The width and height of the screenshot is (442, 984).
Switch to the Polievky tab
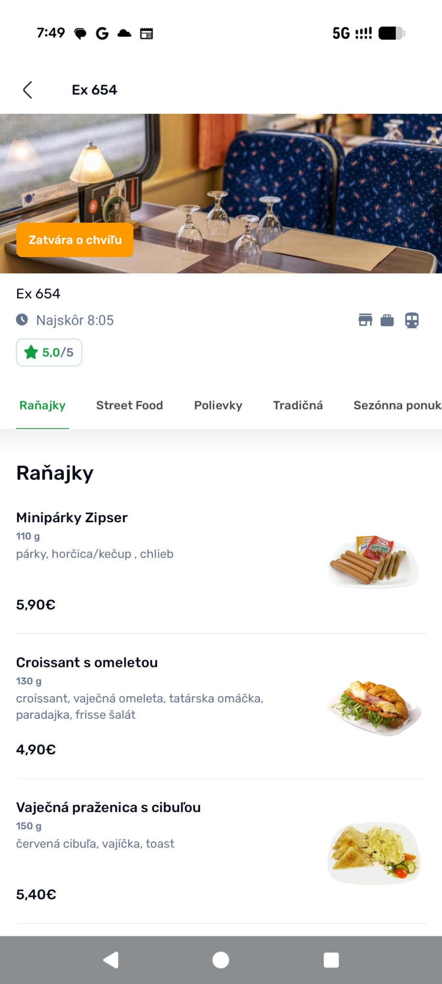[x=218, y=406]
